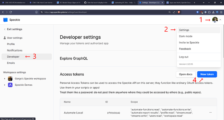Click the Name column header
Image resolution: width=224 pixels, height=120 pixels.
point(67,102)
